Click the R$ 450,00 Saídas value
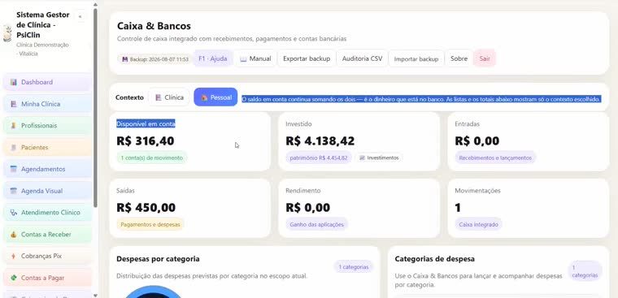618x298 pixels. (x=146, y=207)
